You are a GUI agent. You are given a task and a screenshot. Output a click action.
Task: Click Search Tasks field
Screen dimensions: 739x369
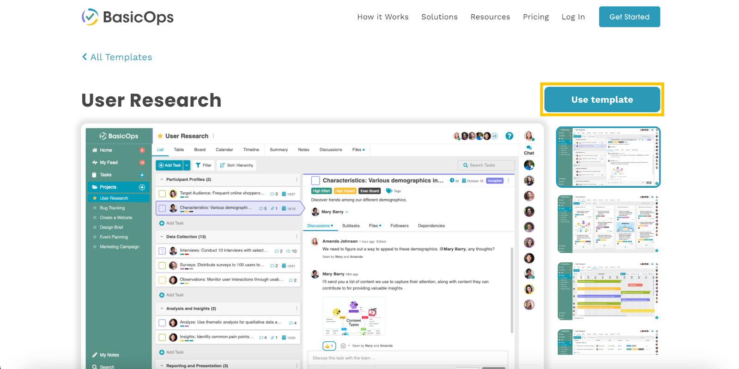486,165
